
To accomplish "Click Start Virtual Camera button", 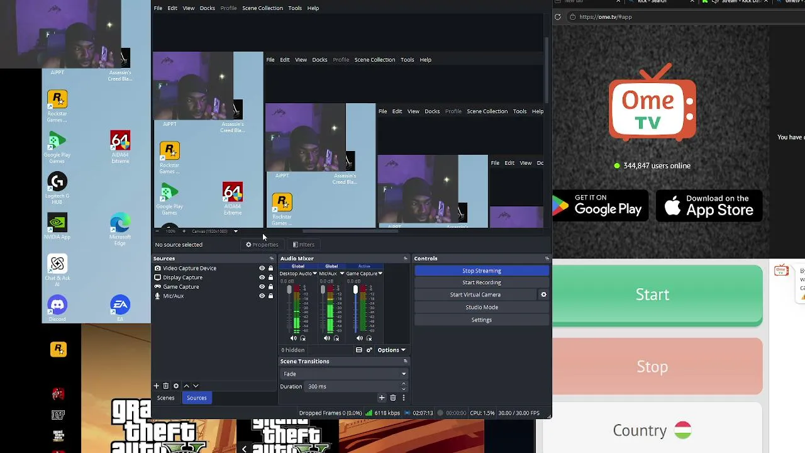I will pyautogui.click(x=475, y=294).
